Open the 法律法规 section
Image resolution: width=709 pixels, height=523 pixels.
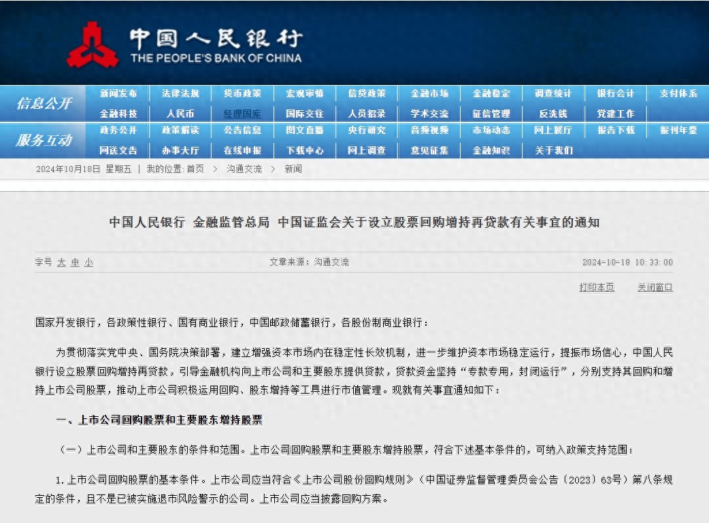(x=181, y=94)
